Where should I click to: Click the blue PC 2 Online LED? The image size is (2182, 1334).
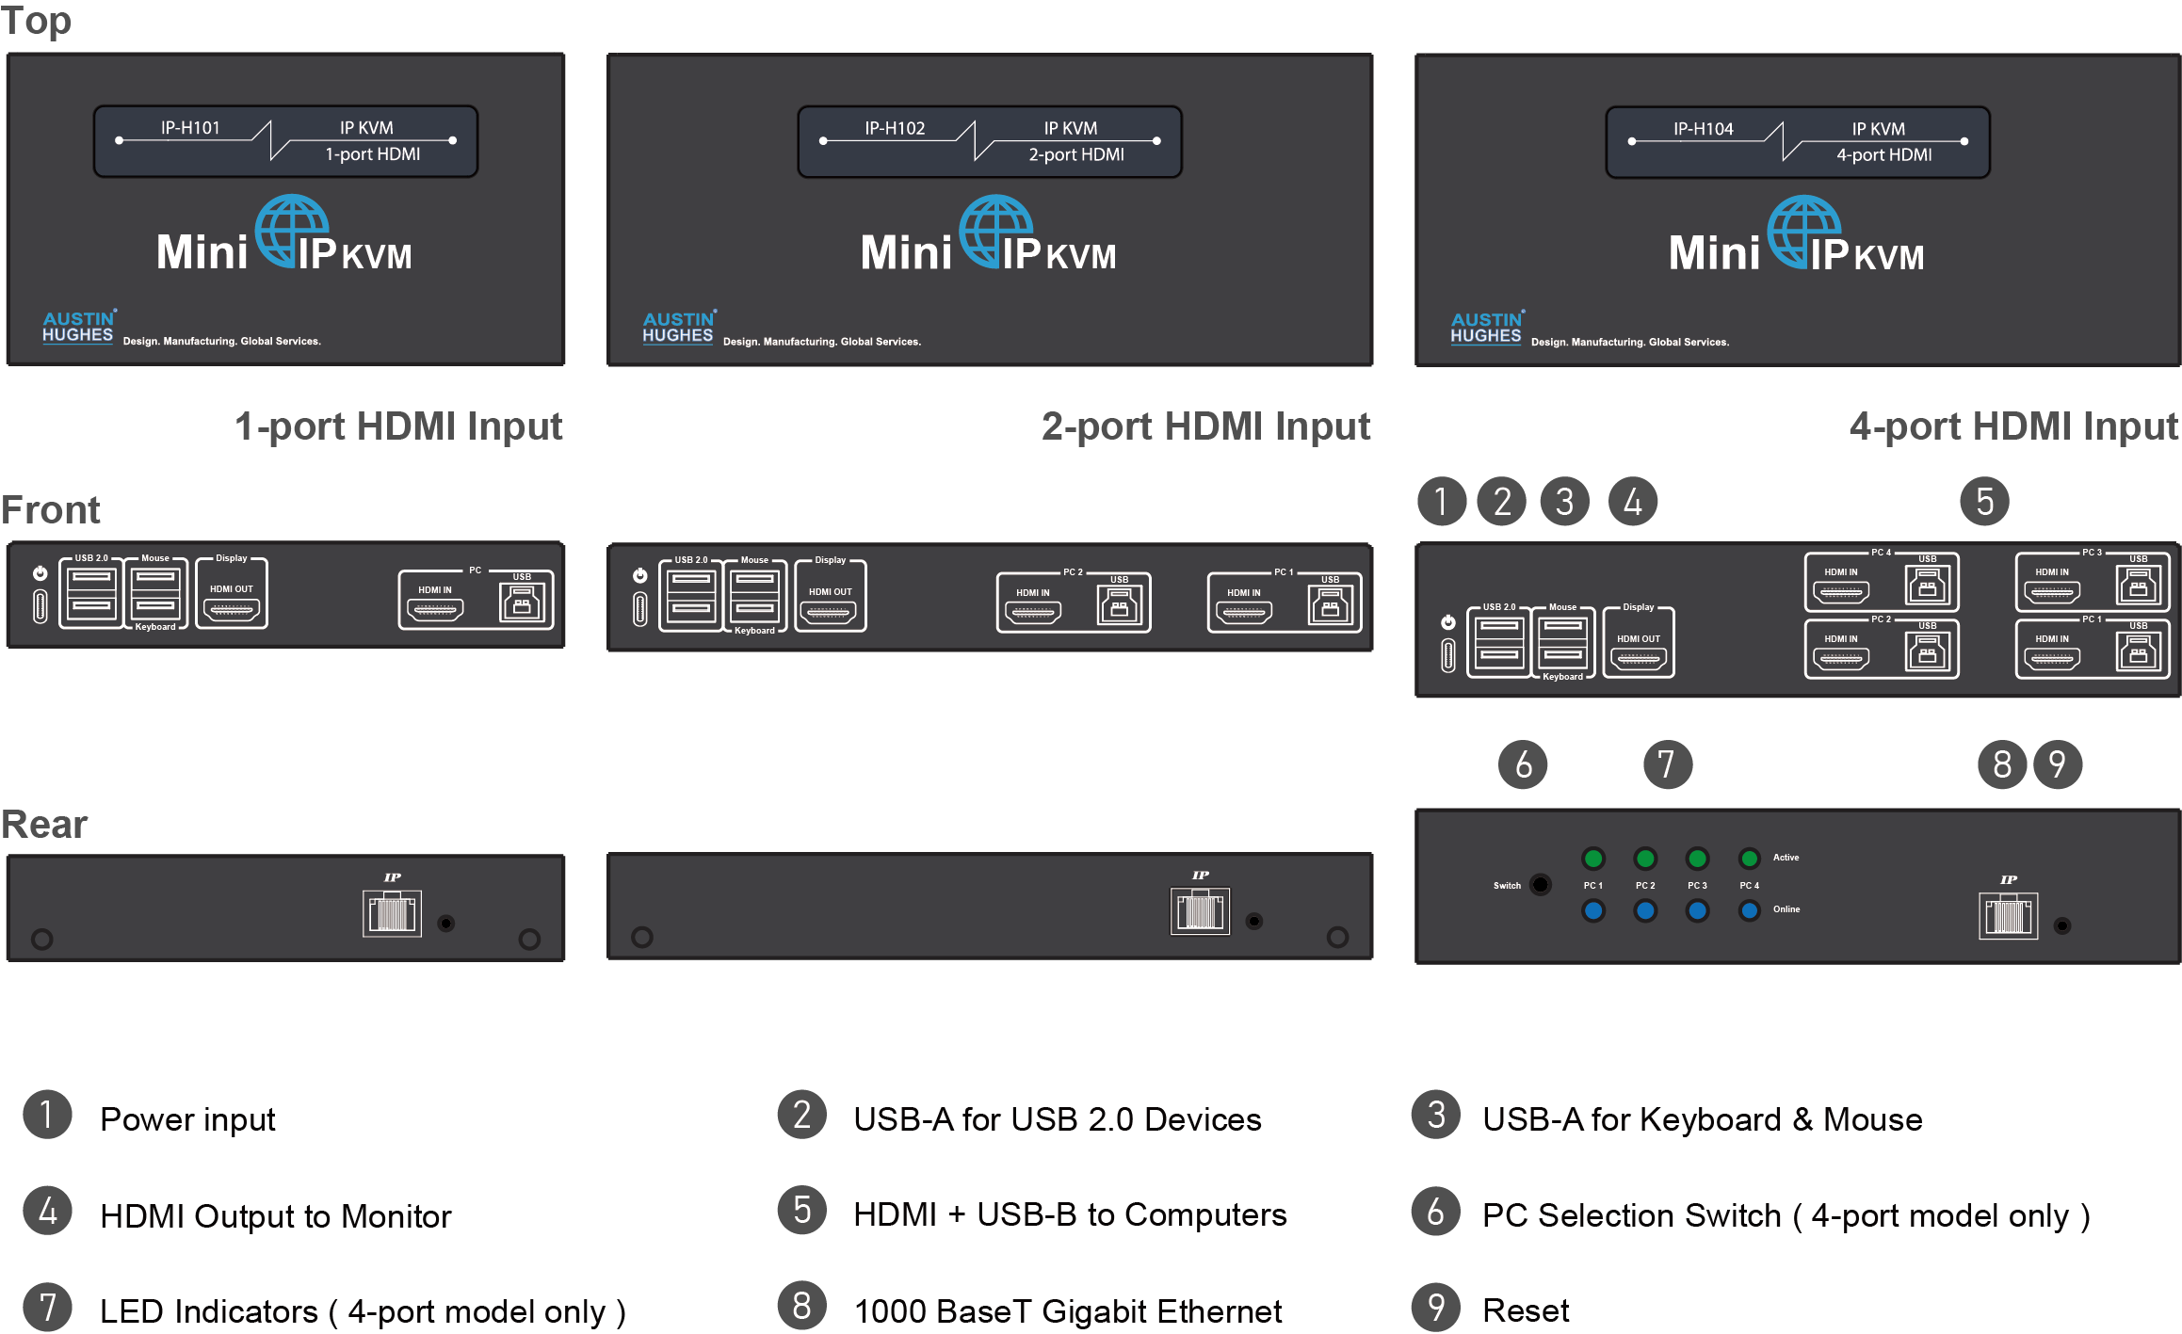point(1645,910)
